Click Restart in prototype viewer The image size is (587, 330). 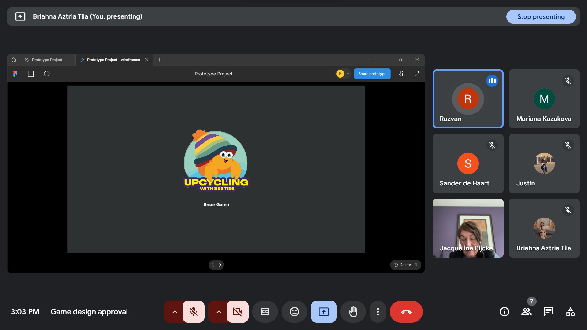coord(405,265)
